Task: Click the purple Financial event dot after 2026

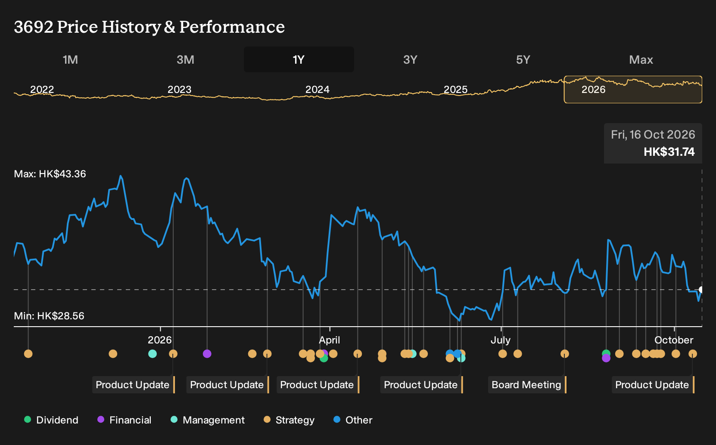Action: (207, 354)
